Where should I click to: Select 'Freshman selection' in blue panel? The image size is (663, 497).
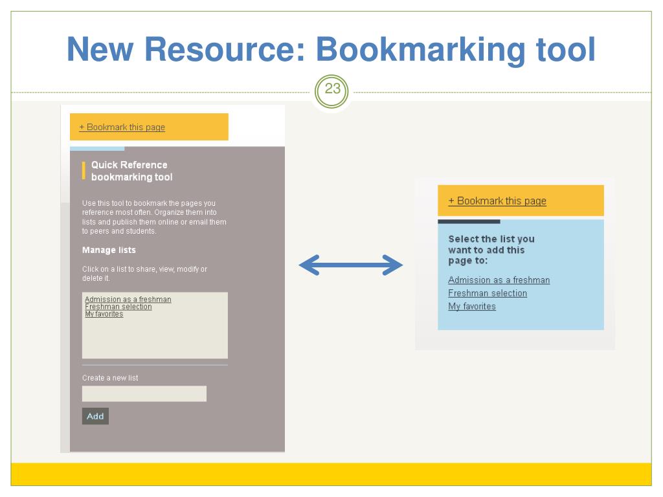[x=488, y=293]
